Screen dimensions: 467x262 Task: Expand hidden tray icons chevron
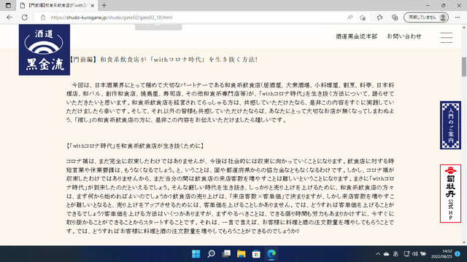378,254
